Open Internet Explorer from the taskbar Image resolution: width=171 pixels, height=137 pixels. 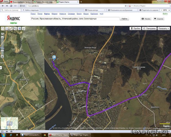[11, 135]
